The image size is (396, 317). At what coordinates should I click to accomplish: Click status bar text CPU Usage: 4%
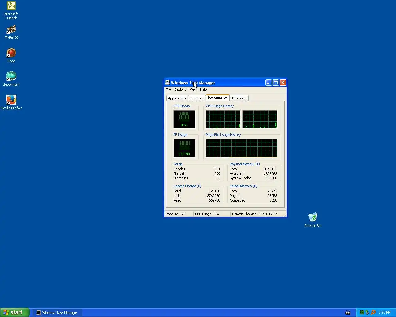click(x=207, y=214)
